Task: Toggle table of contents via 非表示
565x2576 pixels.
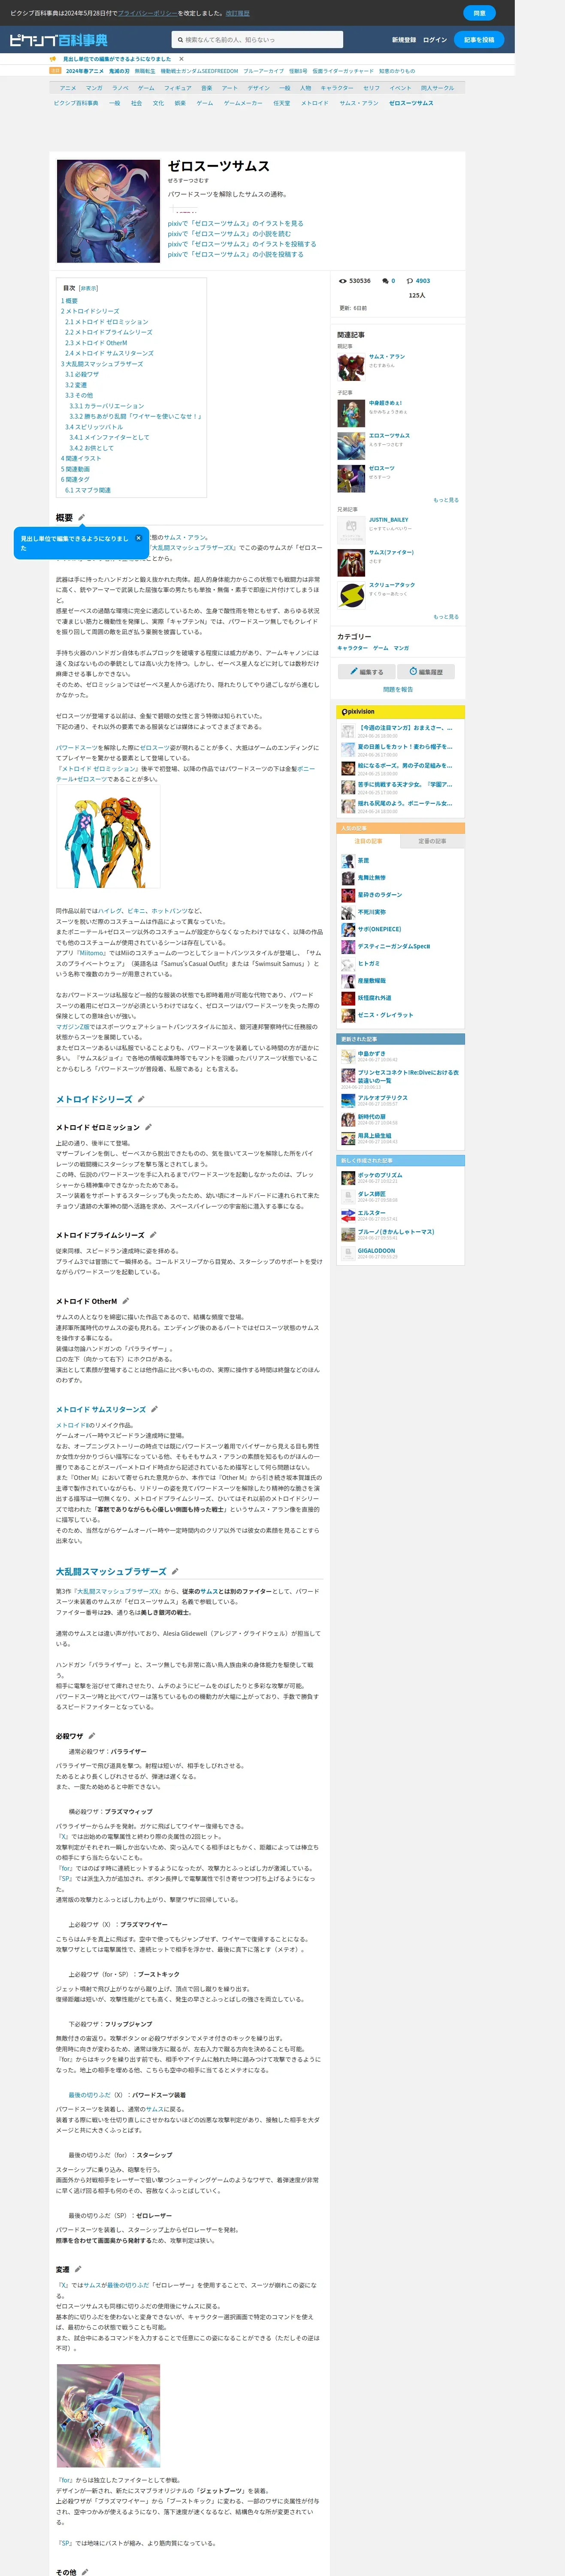Action: 88,288
